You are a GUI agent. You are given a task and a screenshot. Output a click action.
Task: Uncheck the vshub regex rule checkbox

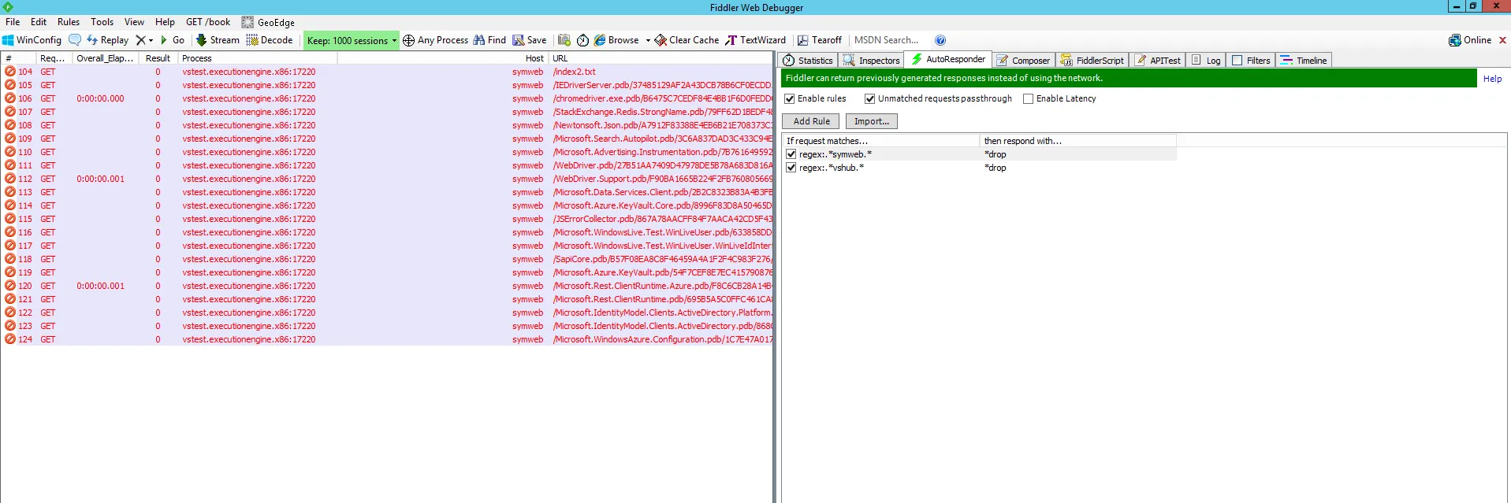791,168
